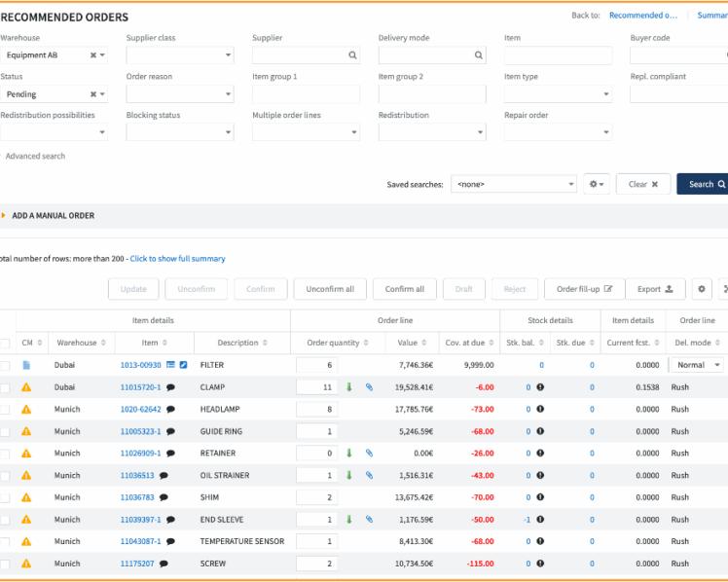The image size is (728, 582).
Task: Click to show full summary link
Action: pos(177,259)
